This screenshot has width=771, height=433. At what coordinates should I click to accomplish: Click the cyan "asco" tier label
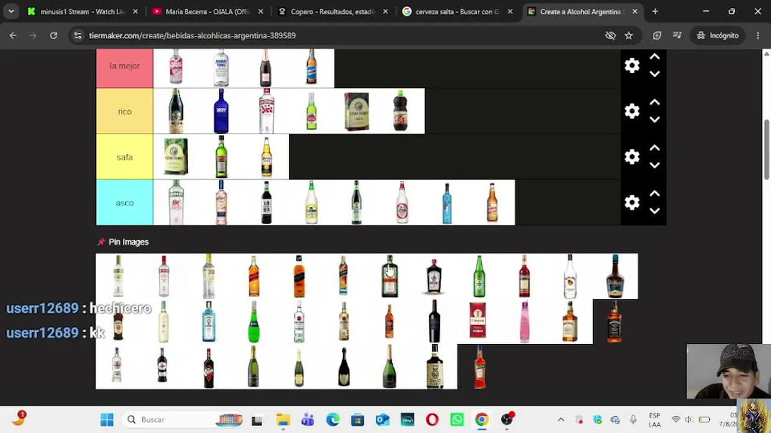[125, 203]
